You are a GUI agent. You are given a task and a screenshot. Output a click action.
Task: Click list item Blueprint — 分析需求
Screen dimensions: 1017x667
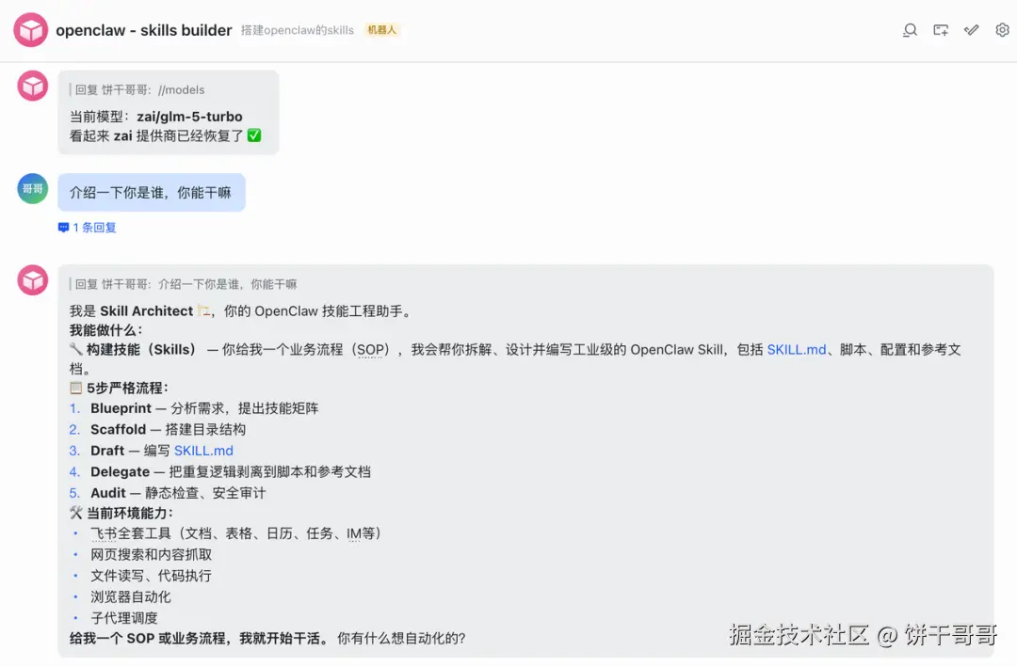coord(204,408)
